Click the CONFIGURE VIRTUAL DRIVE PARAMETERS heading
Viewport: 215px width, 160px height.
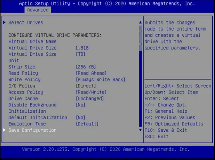[55, 35]
